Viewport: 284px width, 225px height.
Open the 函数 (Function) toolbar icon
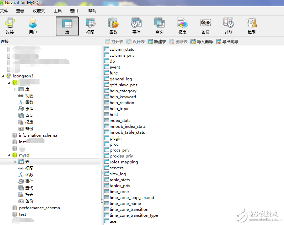point(113,26)
